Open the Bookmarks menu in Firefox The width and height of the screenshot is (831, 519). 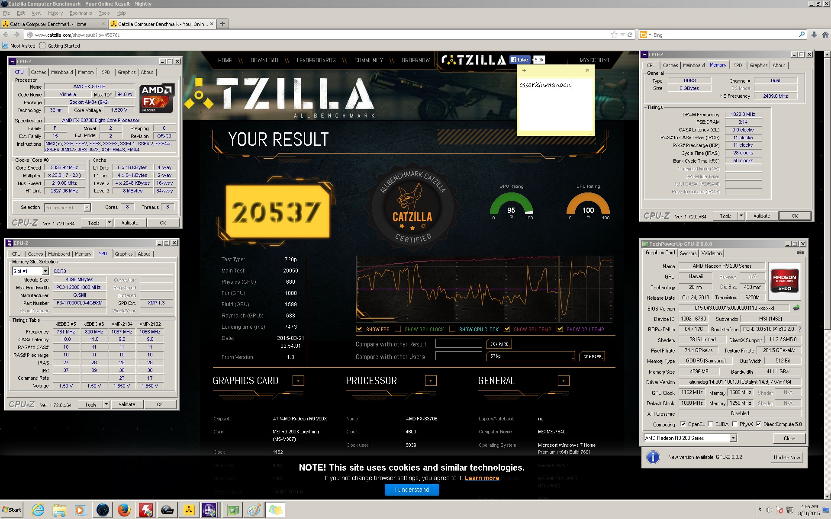click(x=81, y=13)
